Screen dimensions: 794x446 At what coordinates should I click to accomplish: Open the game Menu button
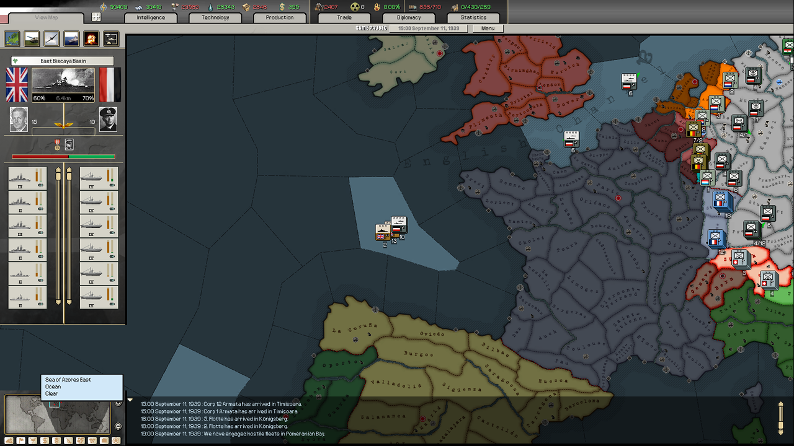point(488,28)
